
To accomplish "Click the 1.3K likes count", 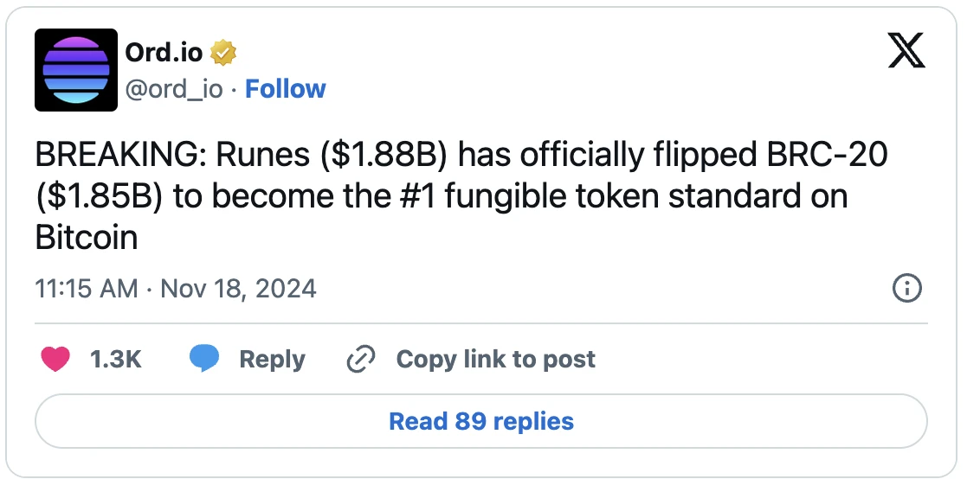I will 116,359.
